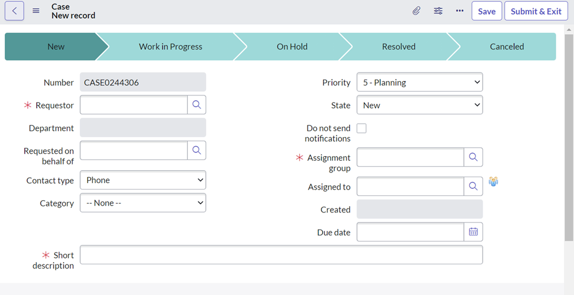Image resolution: width=574 pixels, height=295 pixels.
Task: Select the Work in Progress stage
Action: [x=171, y=47]
